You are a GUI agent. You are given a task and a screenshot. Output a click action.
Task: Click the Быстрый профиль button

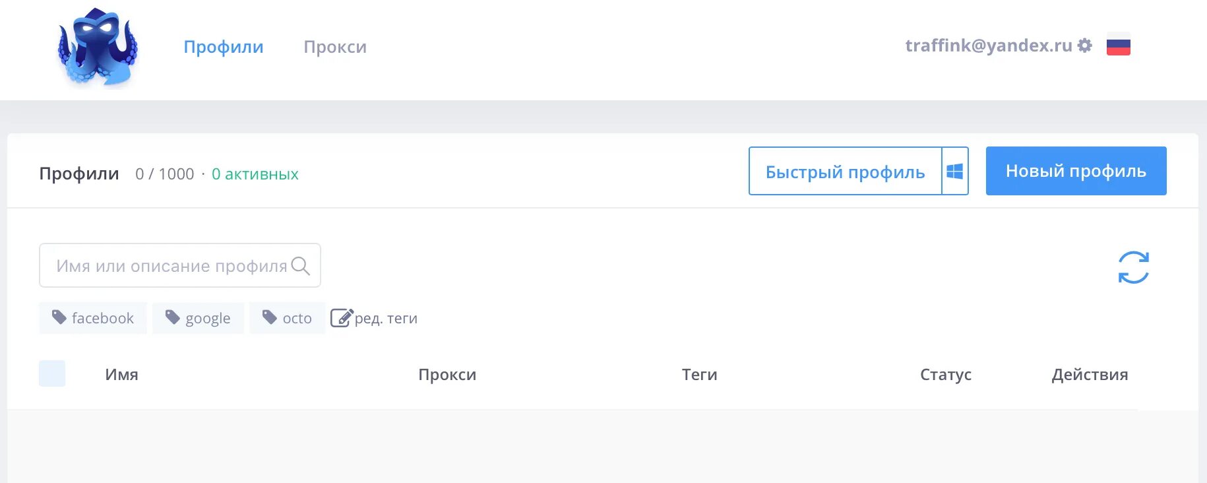(845, 172)
